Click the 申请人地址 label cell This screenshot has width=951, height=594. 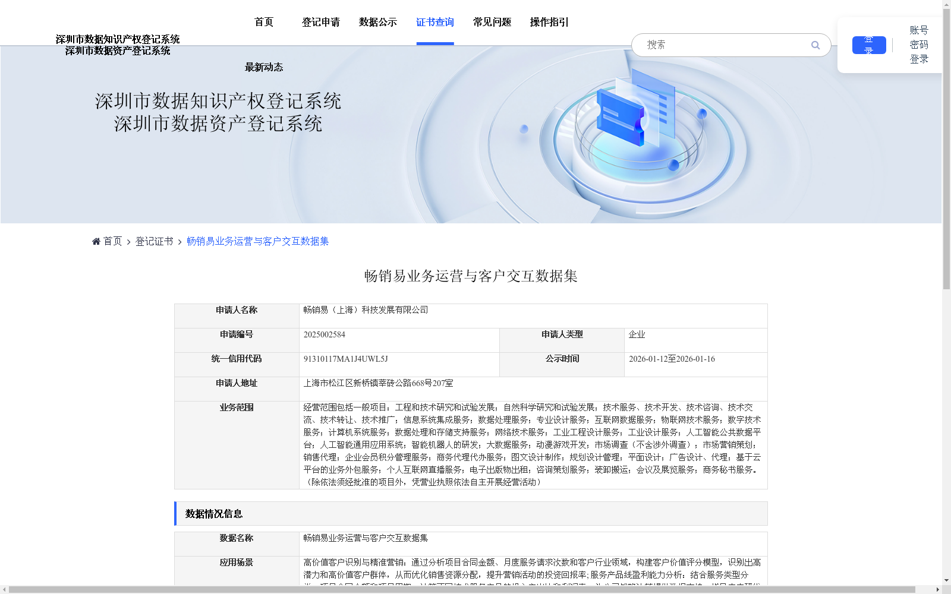(x=237, y=389)
